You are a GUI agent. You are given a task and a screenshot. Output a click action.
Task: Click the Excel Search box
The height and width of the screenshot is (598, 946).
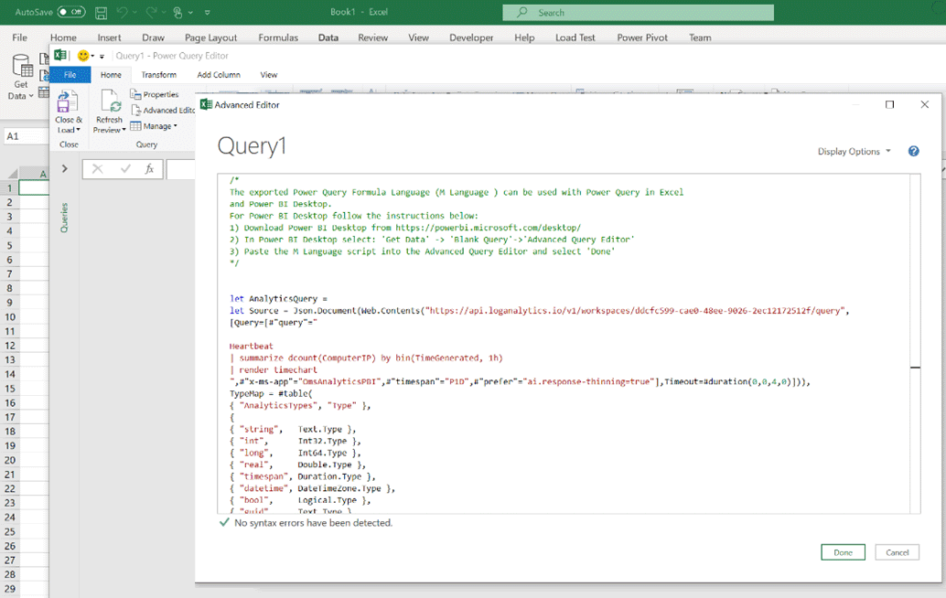pos(638,12)
